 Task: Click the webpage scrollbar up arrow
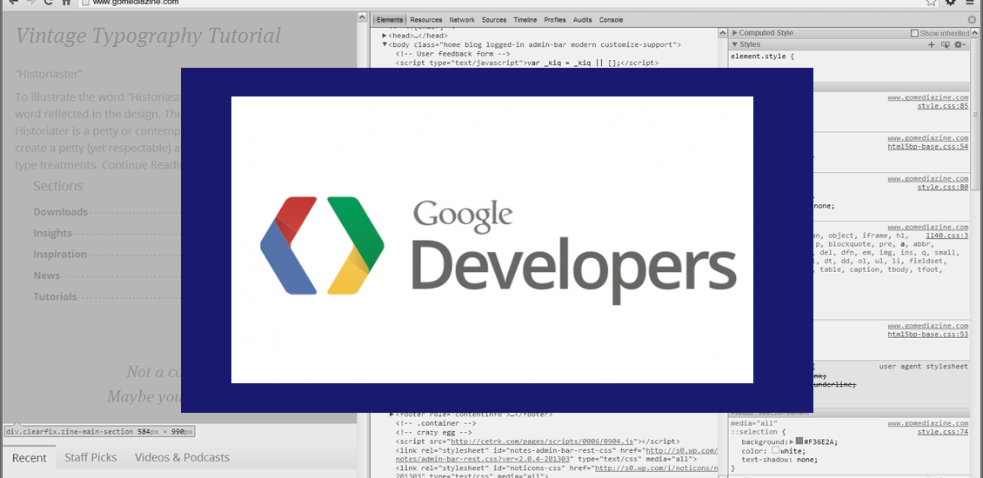point(363,17)
